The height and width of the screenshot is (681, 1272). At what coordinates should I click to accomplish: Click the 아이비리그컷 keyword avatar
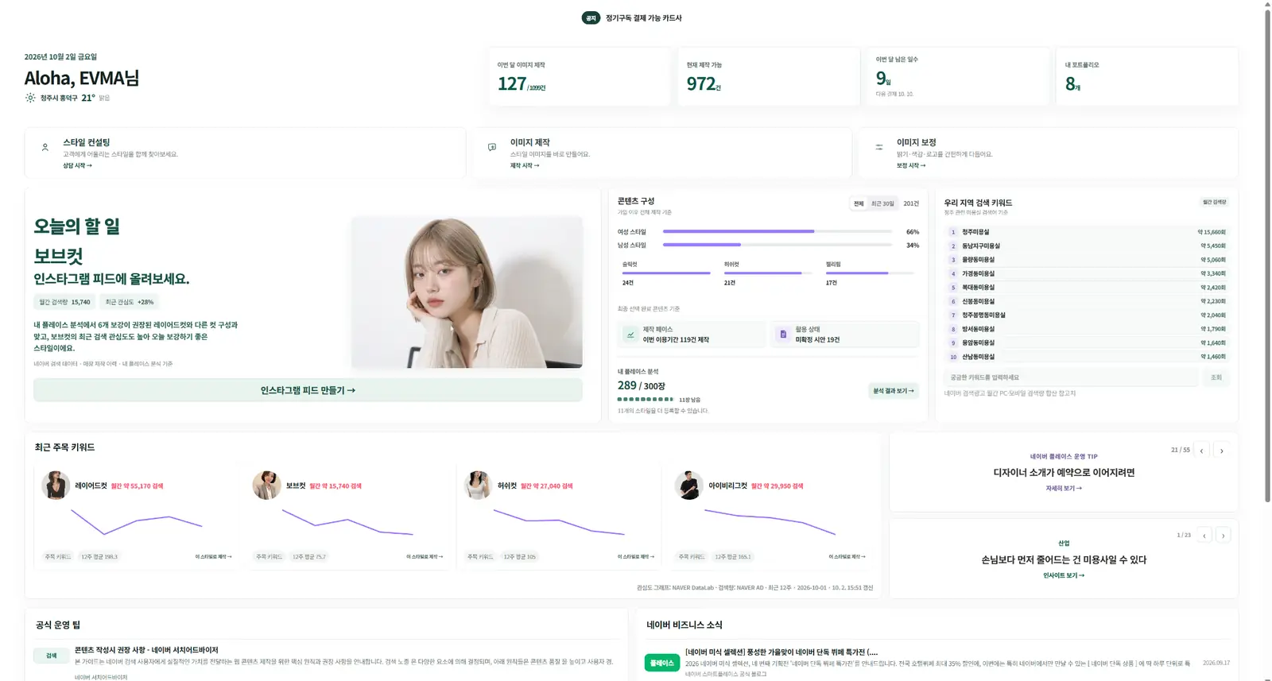[x=688, y=486]
